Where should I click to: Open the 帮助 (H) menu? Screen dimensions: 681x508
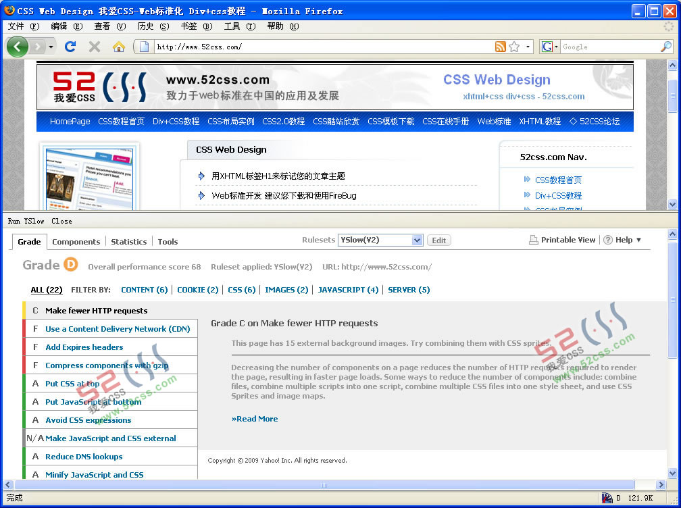tap(282, 26)
